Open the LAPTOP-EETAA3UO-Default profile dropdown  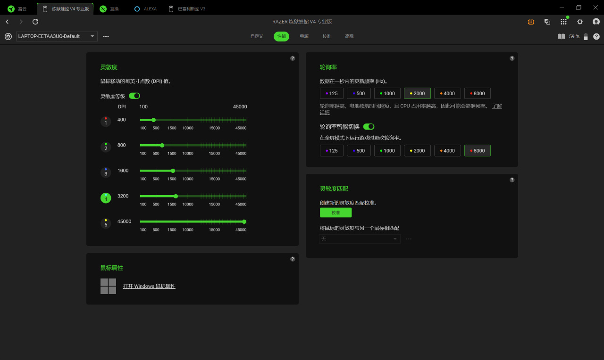pos(57,36)
